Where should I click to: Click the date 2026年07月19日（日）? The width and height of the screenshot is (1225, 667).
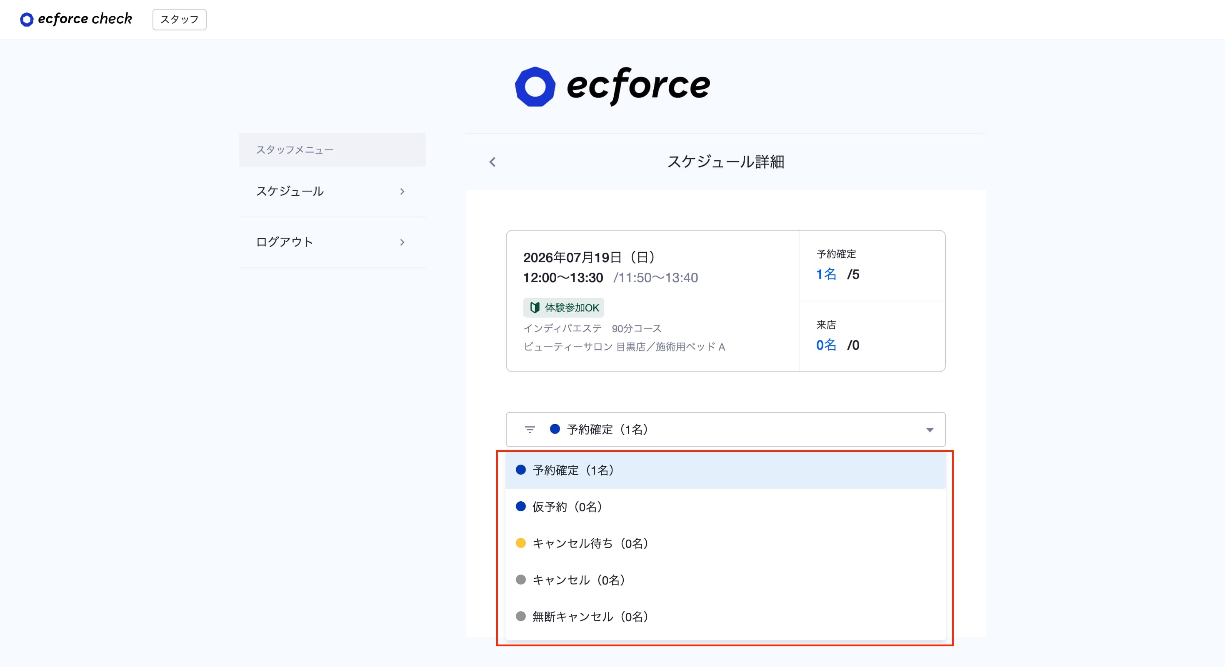[589, 257]
